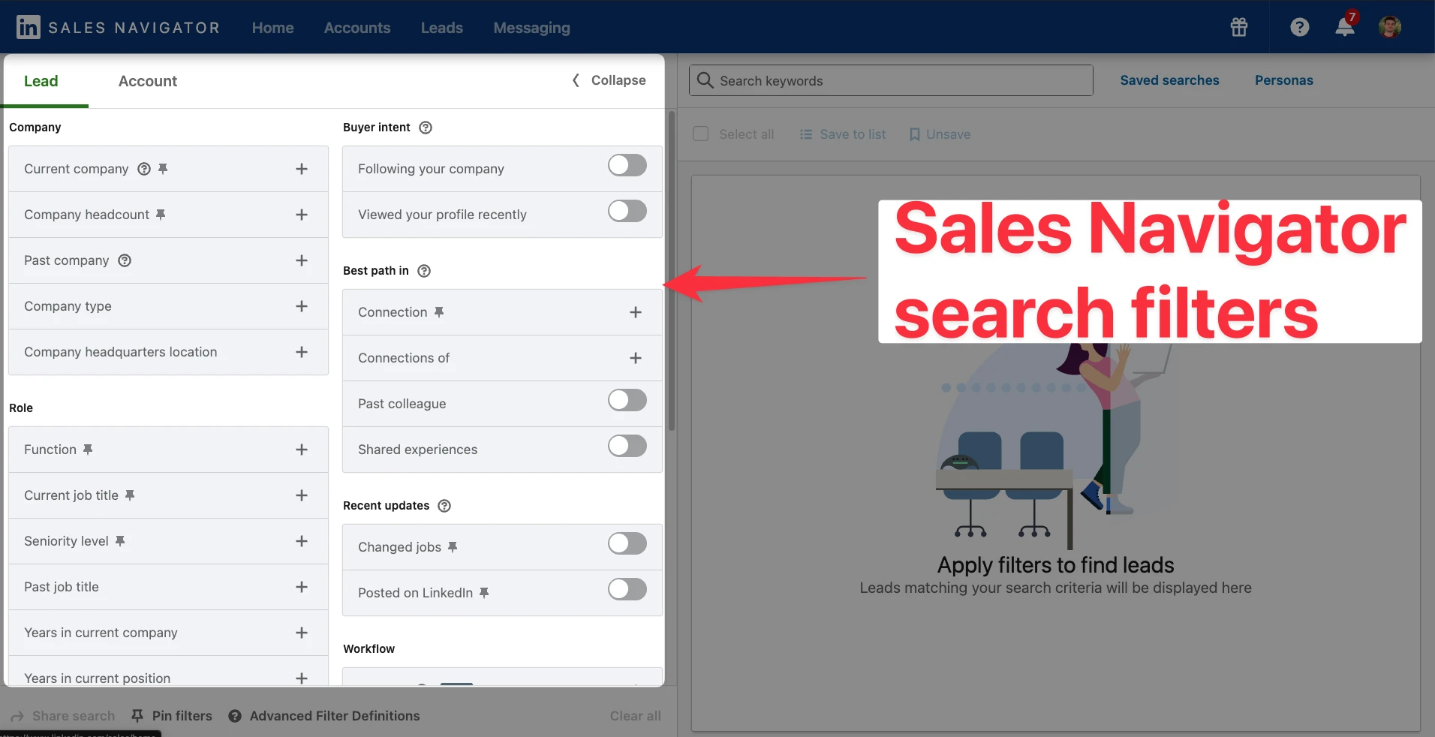1435x737 pixels.
Task: Click the pin icon next to Changed jobs
Action: pyautogui.click(x=453, y=547)
